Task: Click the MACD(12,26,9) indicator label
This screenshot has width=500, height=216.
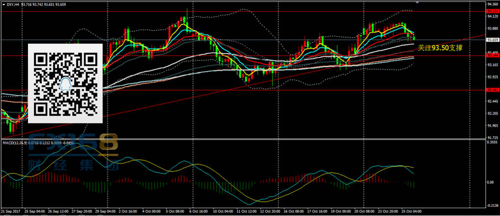Action: click(15, 143)
